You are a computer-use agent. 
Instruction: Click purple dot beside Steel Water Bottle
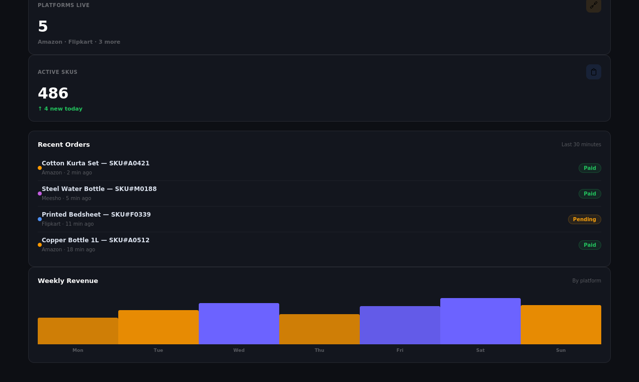(40, 194)
